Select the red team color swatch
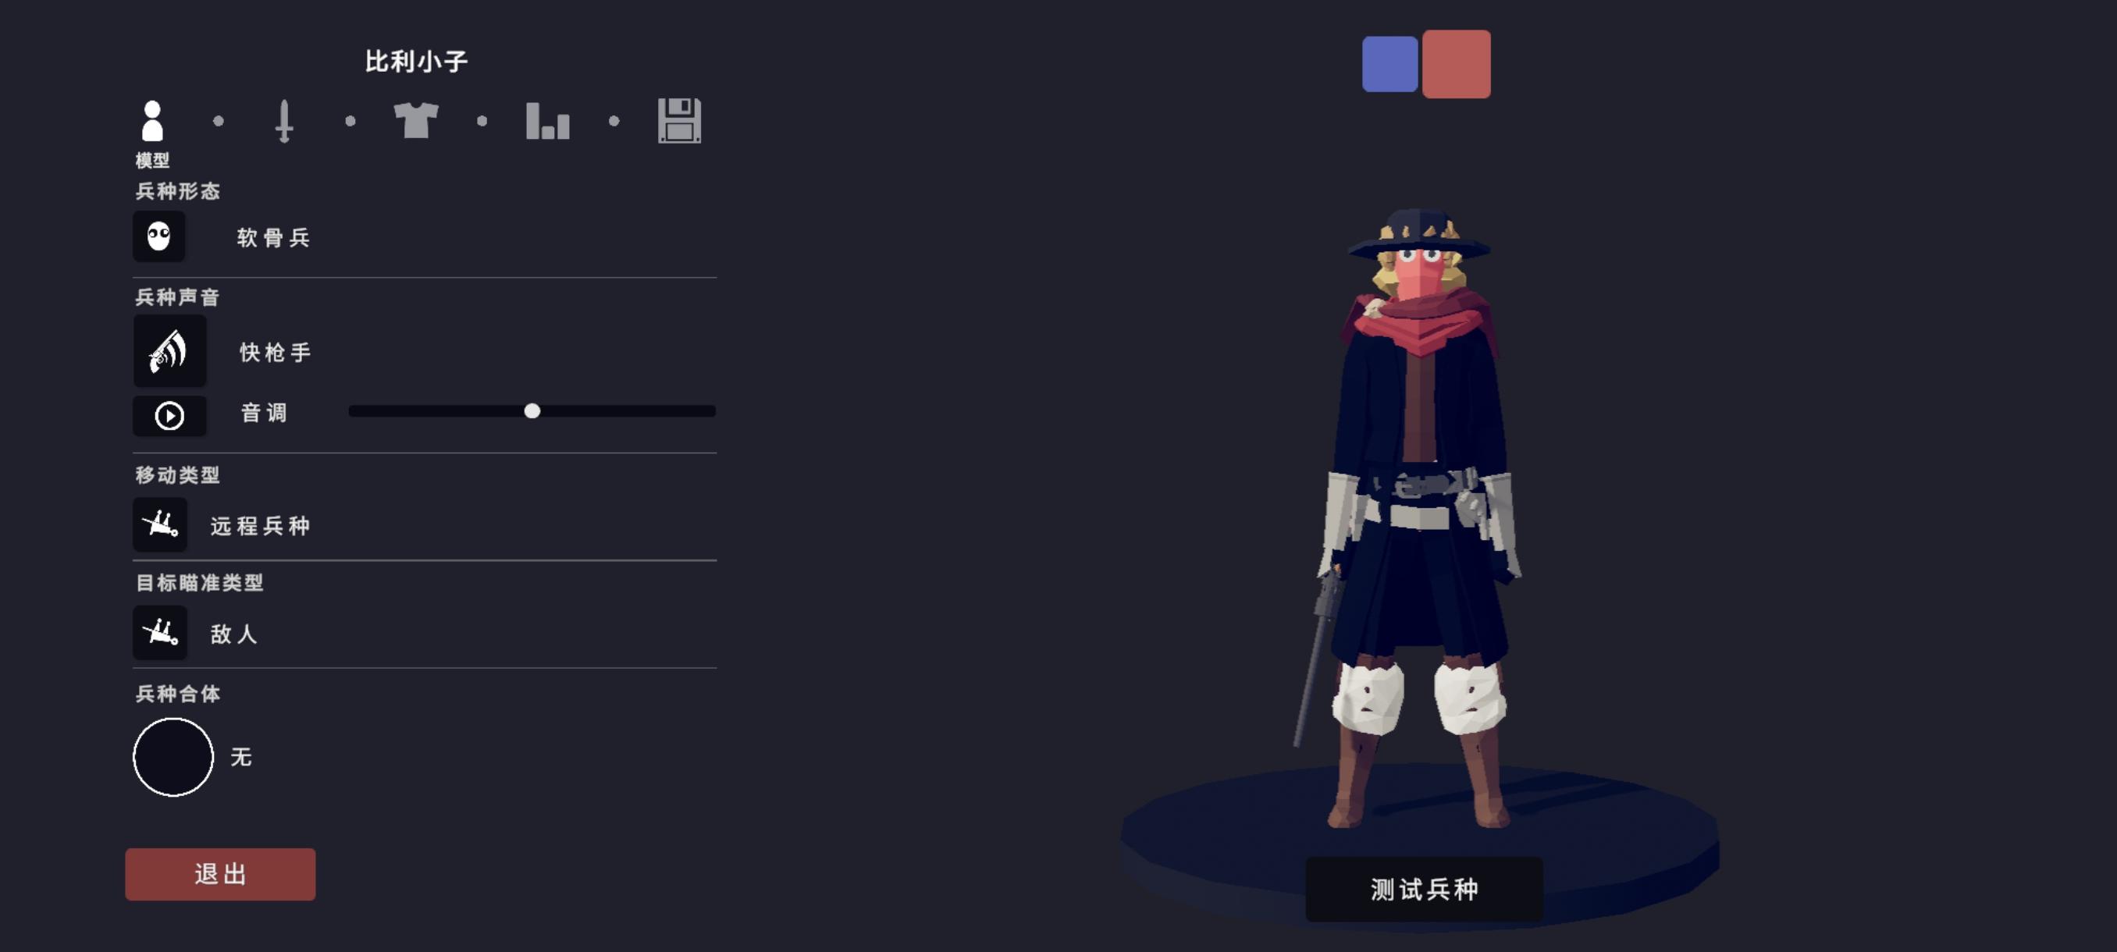This screenshot has width=2117, height=952. [x=1457, y=64]
